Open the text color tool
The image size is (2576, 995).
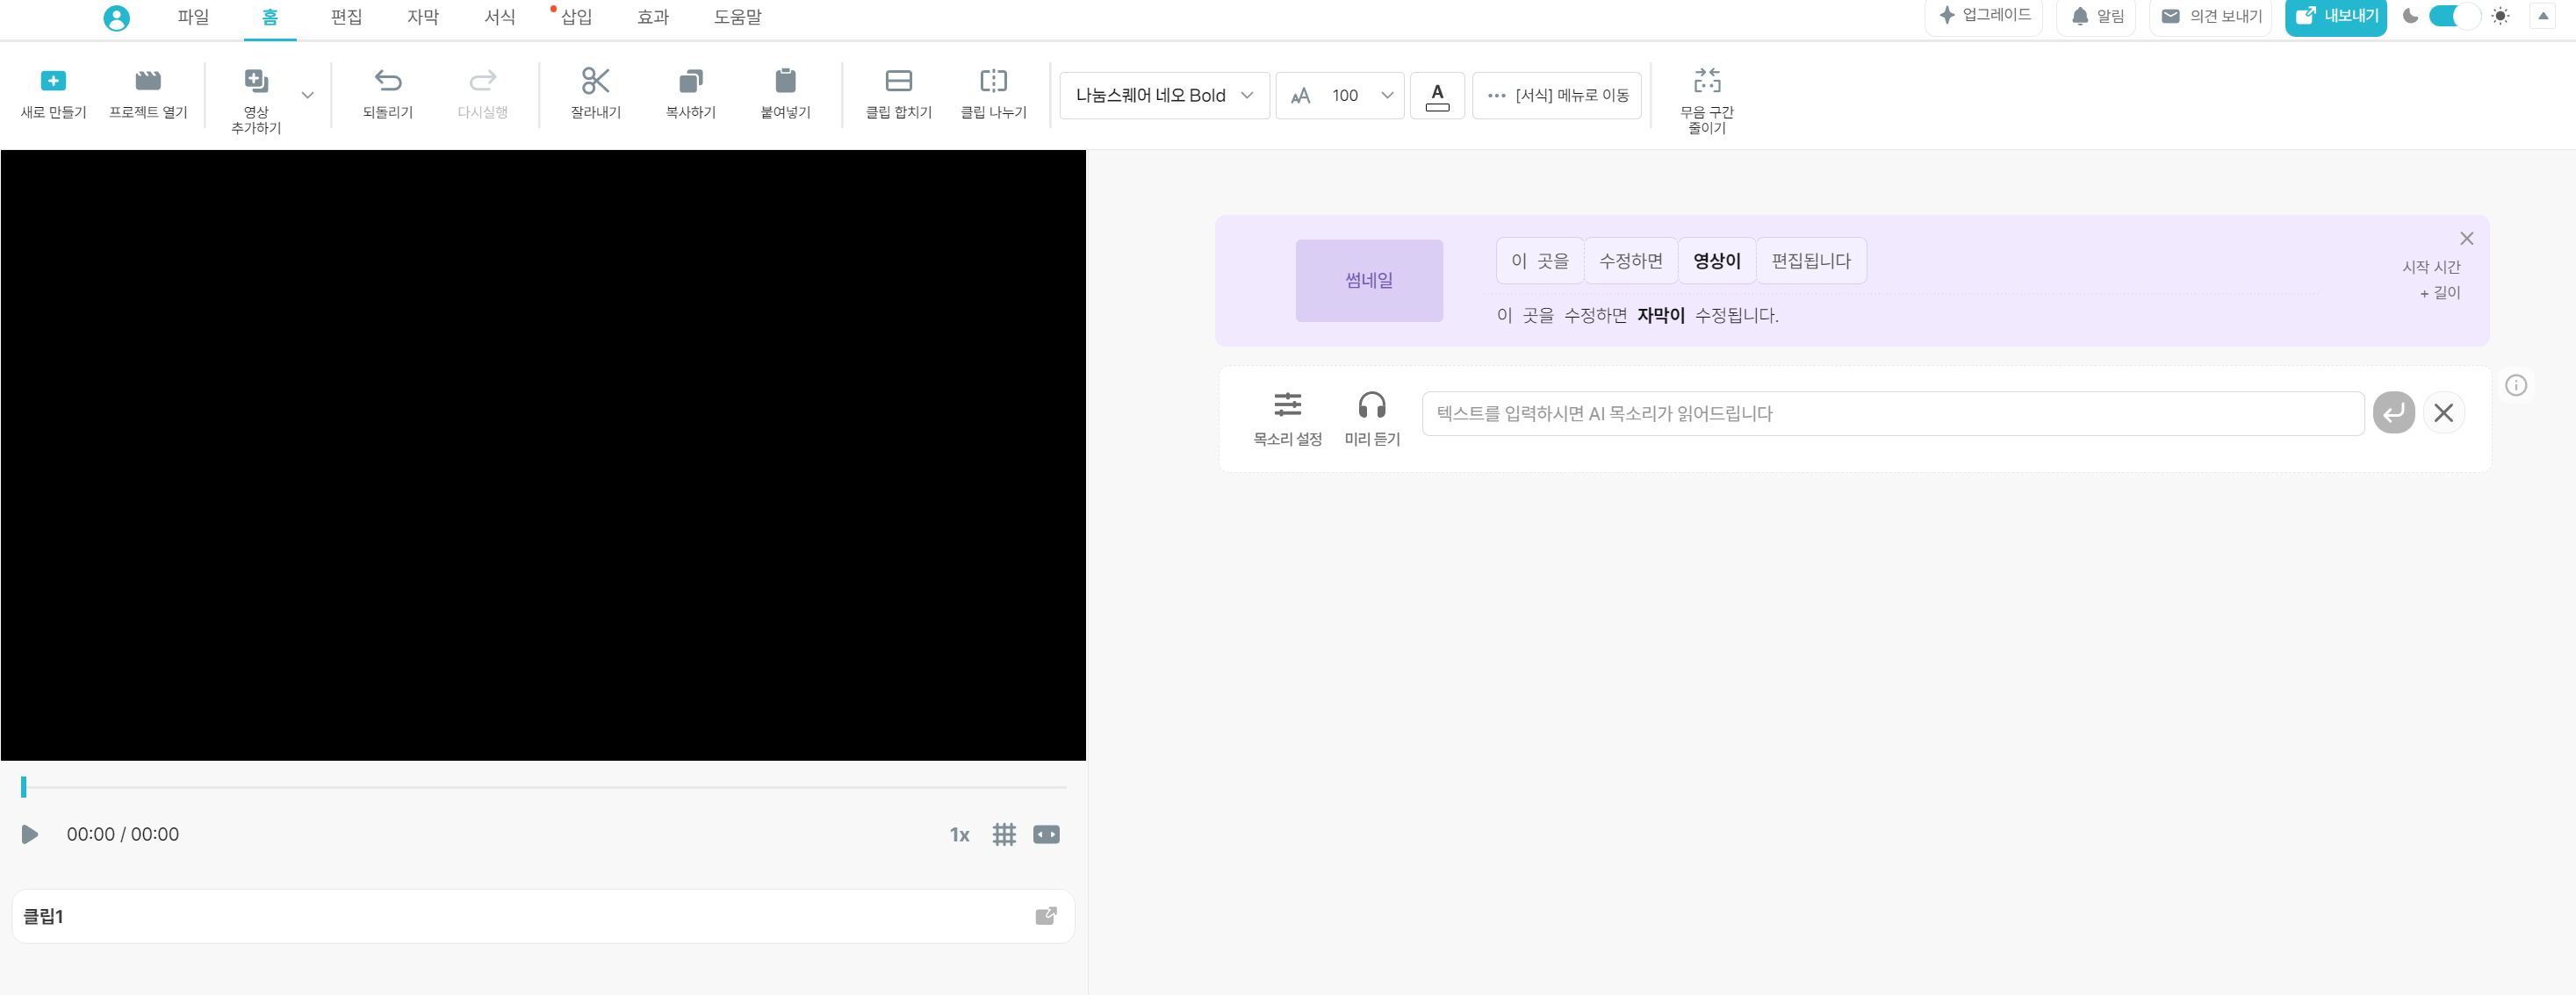coord(1437,96)
